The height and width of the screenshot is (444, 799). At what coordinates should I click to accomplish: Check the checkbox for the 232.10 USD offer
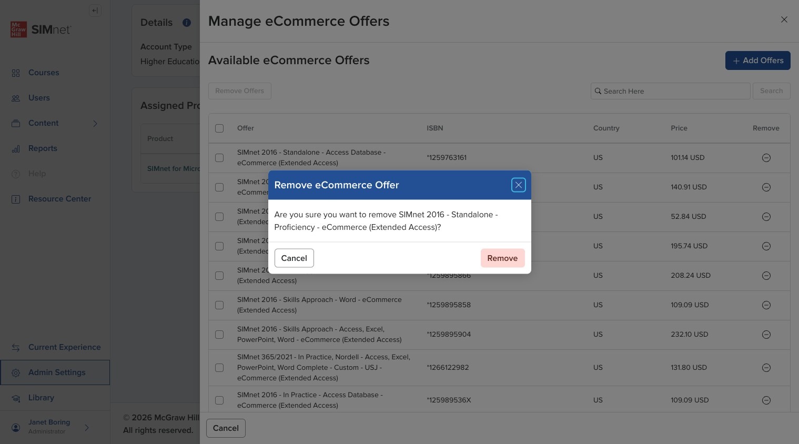(219, 335)
